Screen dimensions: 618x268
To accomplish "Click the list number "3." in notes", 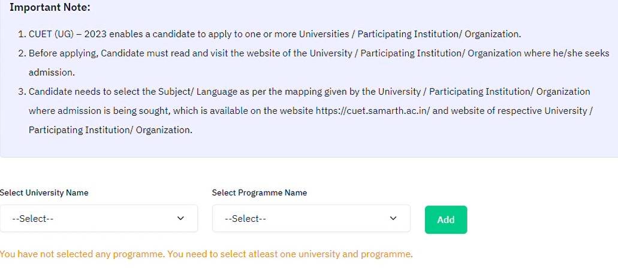I will click(22, 92).
